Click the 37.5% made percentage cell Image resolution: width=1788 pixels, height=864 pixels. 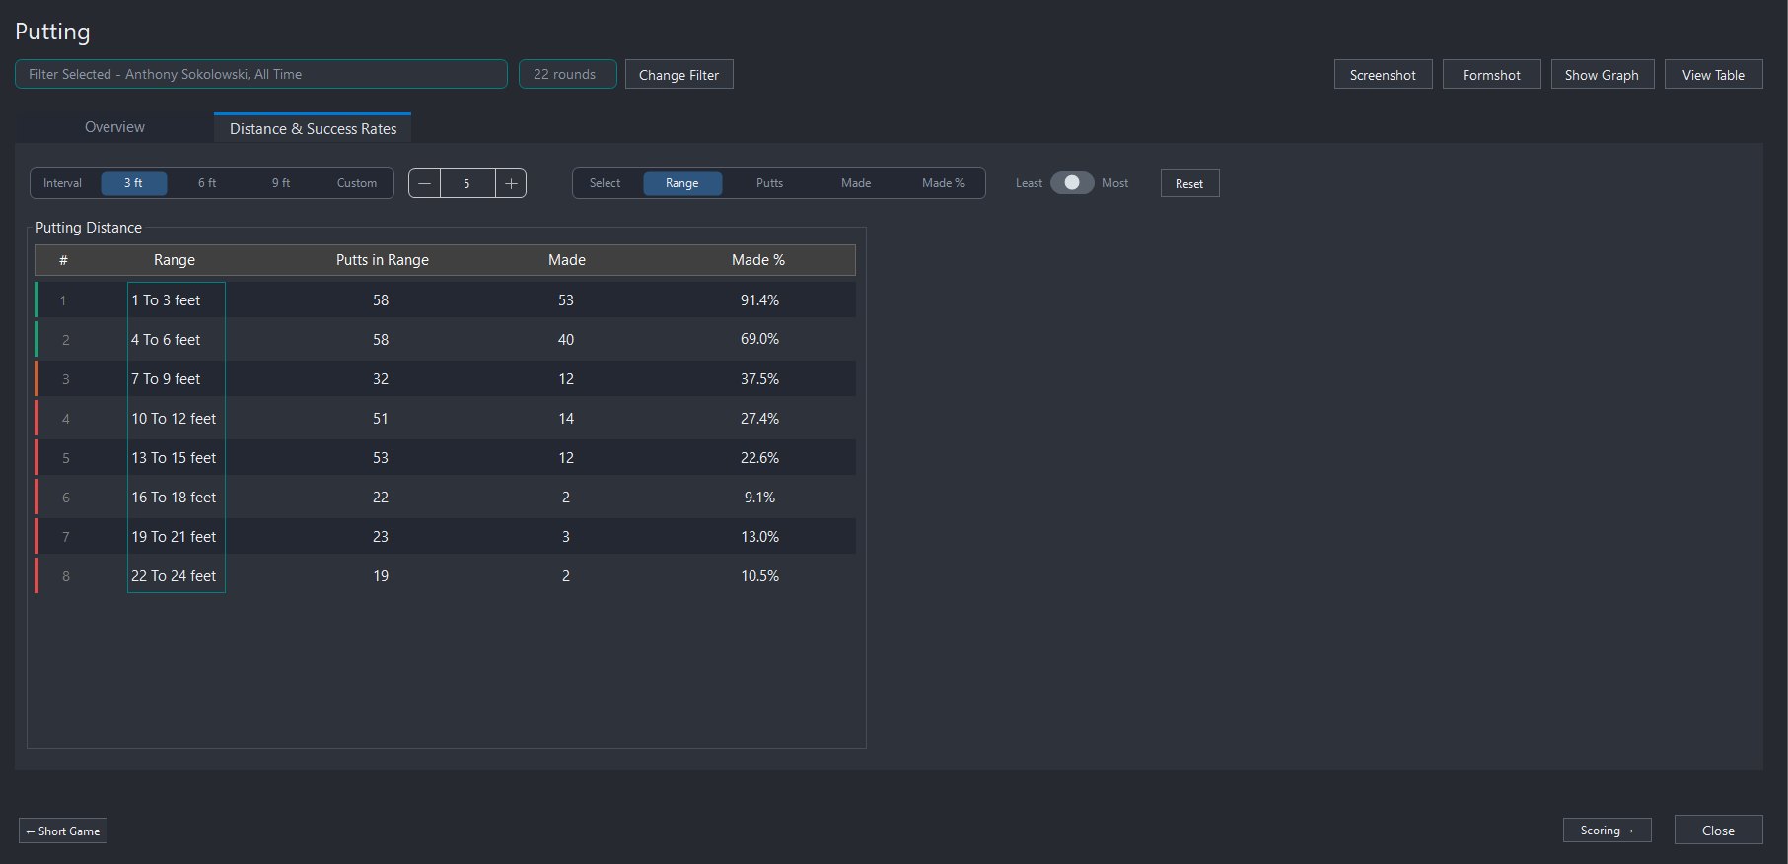pos(759,379)
